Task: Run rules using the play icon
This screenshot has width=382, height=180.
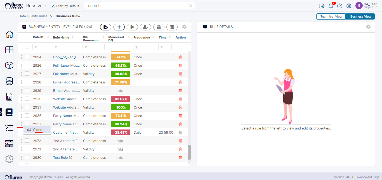Action: click(x=132, y=27)
